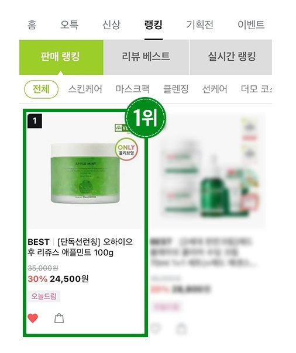This screenshot has width=296, height=353.
Task: Open the 이벤트 tab
Action: pyautogui.click(x=251, y=25)
